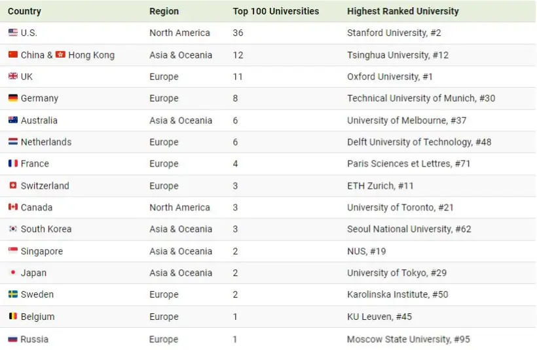Select the Netherlands country name
The width and height of the screenshot is (537, 350).
(x=46, y=142)
